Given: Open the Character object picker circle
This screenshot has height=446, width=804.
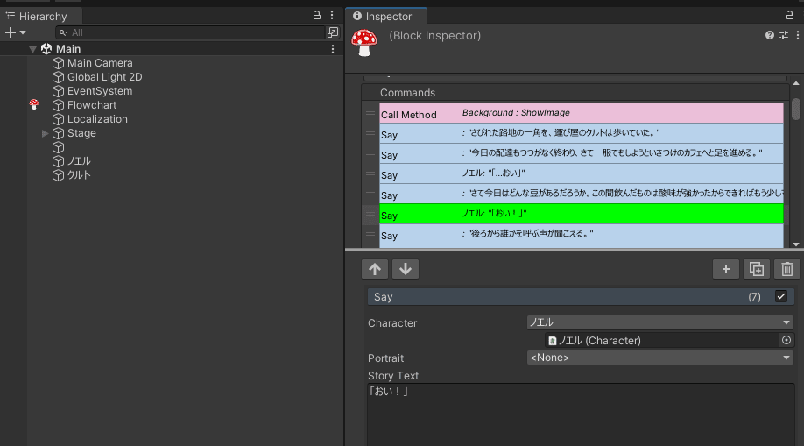Looking at the screenshot, I should [x=786, y=340].
